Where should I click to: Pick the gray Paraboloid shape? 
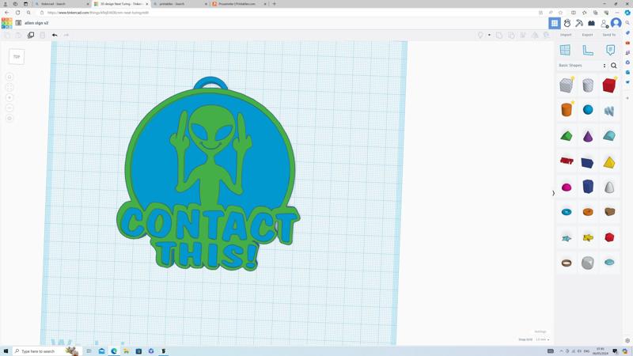pos(609,187)
